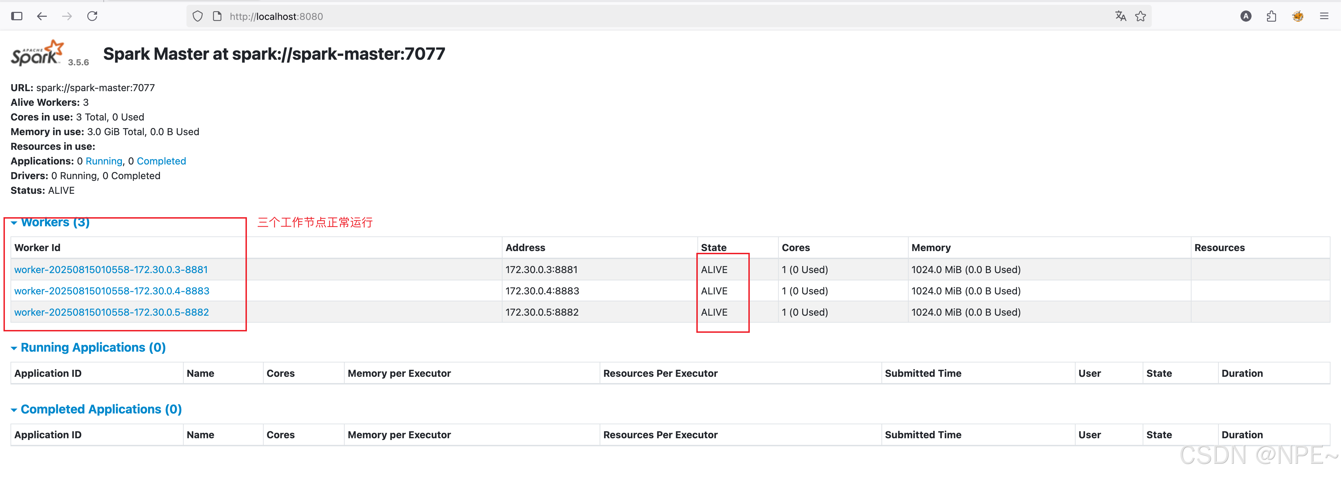Select the Spark version 3.5.6 label
Image resolution: width=1341 pixels, height=477 pixels.
tap(78, 62)
